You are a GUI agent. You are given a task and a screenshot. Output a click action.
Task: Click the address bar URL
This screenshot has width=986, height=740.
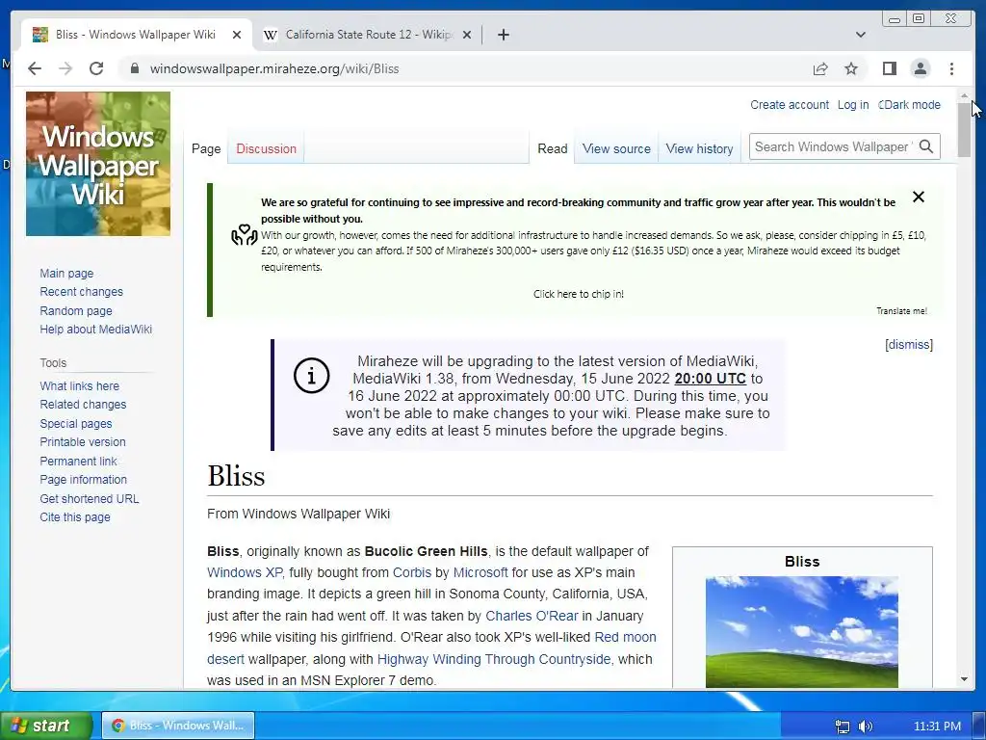tap(274, 68)
